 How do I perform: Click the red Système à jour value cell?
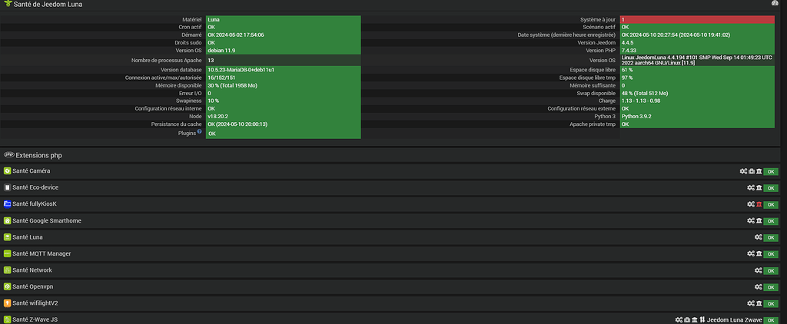[x=696, y=19]
